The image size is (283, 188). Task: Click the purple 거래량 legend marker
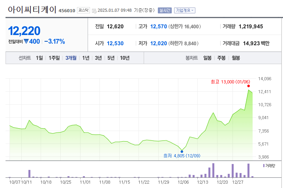pos(264,166)
